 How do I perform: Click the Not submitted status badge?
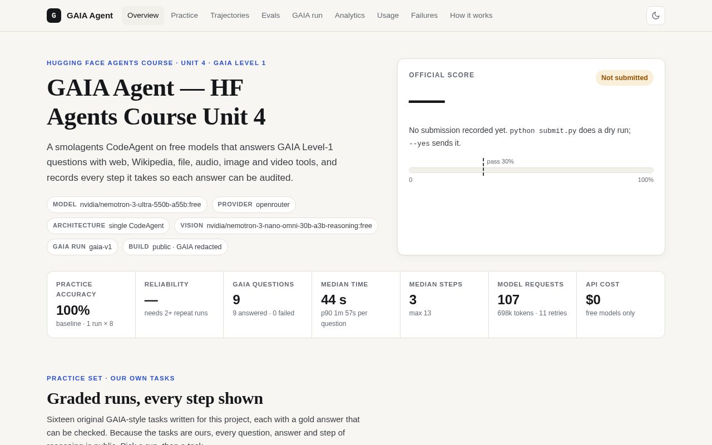tap(625, 78)
